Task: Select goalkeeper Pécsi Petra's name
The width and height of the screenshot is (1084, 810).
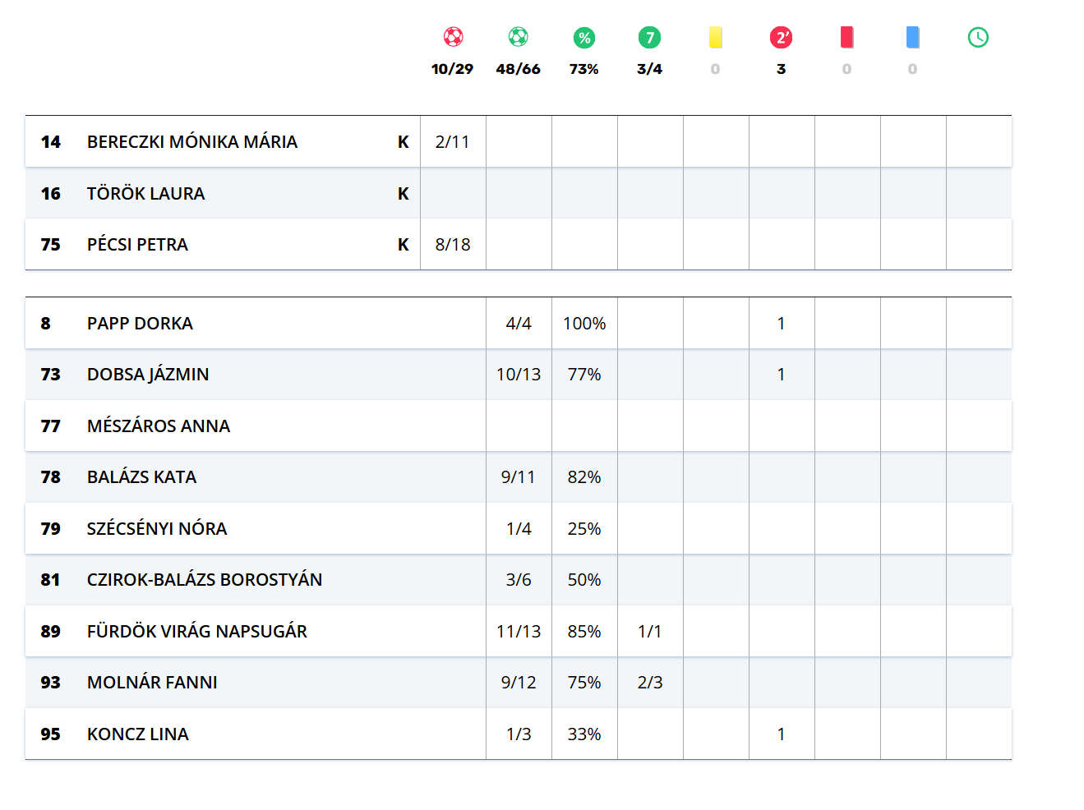Action: (137, 245)
